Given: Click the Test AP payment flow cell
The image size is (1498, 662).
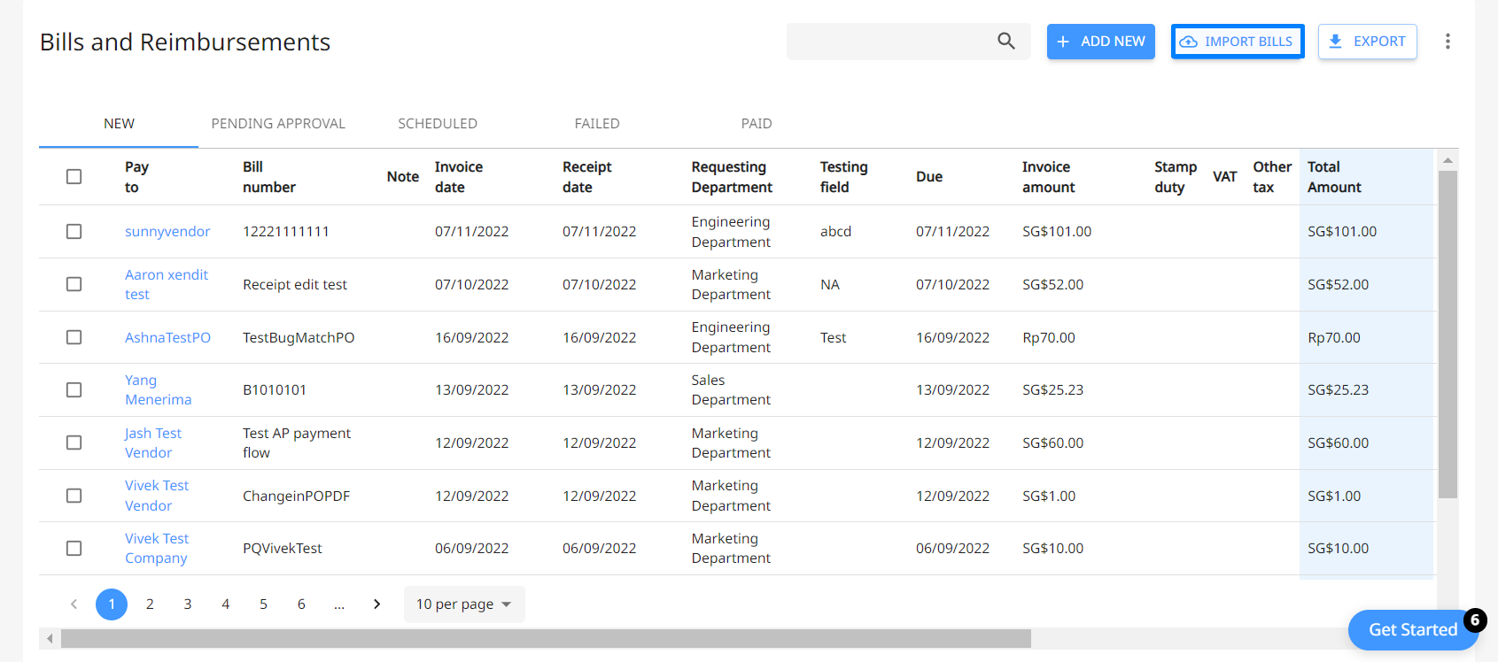Looking at the screenshot, I should click(297, 443).
